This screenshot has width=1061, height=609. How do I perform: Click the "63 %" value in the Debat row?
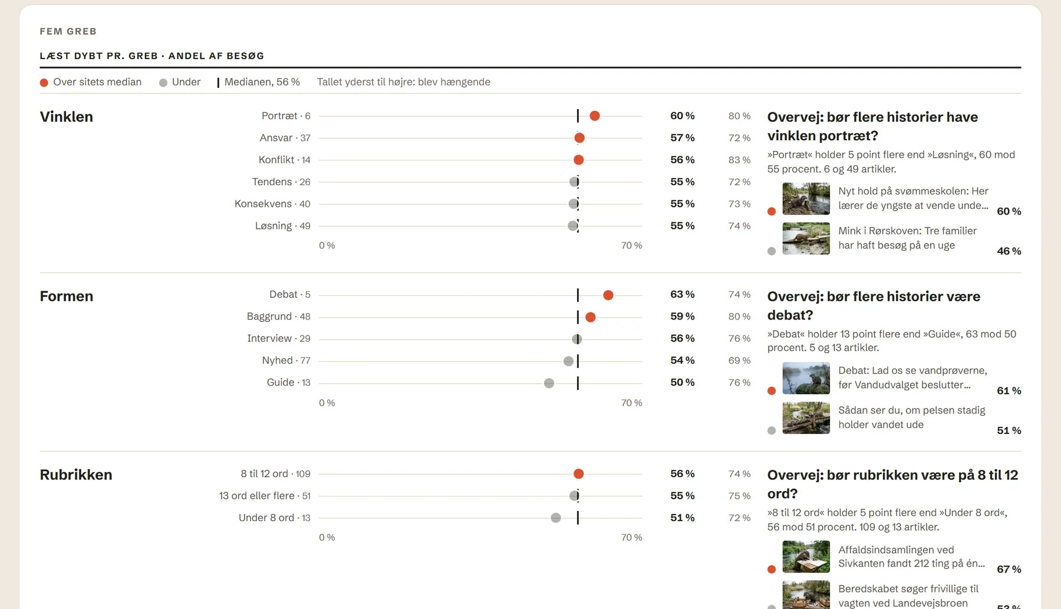(x=683, y=294)
